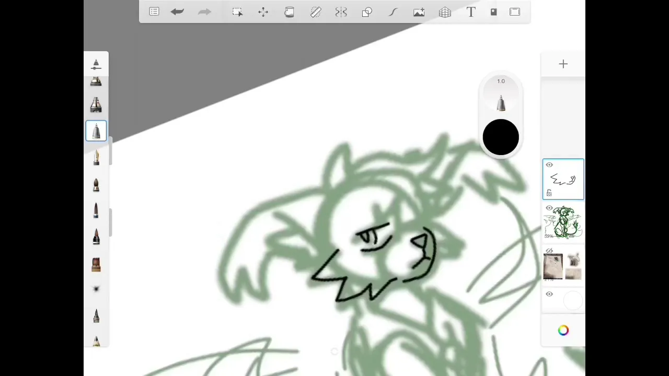Select the black line-art layer thumbnail
669x376 pixels.
pos(563,179)
